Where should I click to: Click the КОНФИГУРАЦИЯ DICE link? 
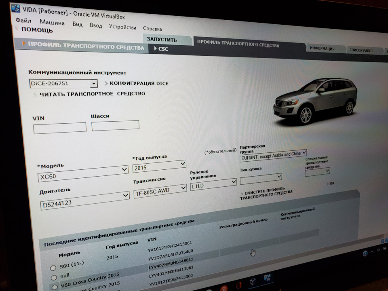pos(139,83)
